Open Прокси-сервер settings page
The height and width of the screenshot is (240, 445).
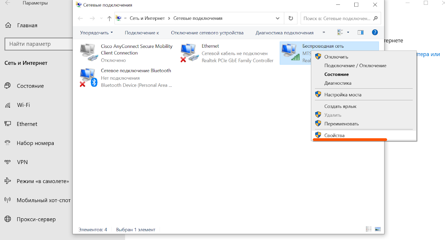coord(36,219)
